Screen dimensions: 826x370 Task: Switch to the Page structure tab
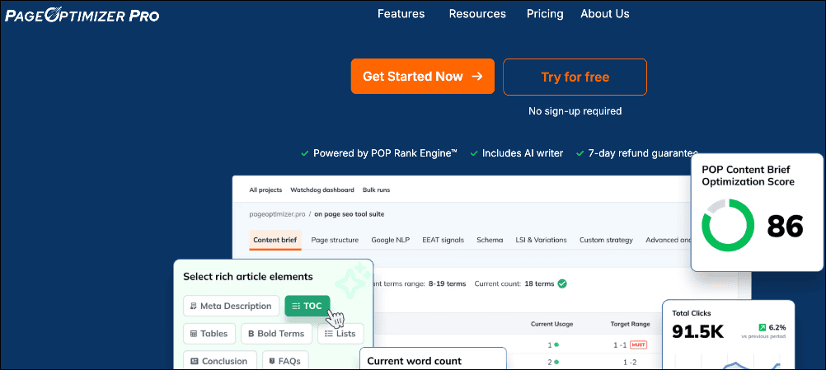335,240
